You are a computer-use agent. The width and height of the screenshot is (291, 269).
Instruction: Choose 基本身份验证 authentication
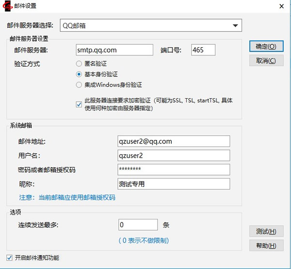(79, 74)
